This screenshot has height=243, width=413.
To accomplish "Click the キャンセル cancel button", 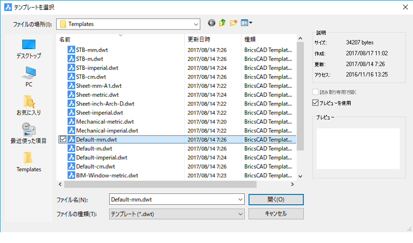I will pyautogui.click(x=276, y=214).
